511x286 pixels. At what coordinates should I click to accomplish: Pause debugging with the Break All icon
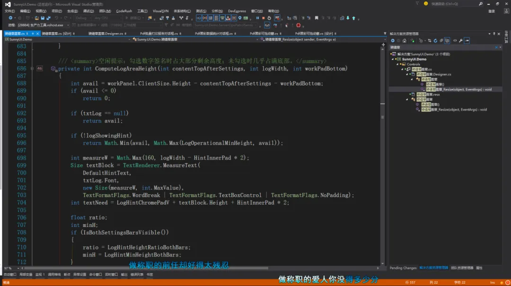pyautogui.click(x=257, y=18)
